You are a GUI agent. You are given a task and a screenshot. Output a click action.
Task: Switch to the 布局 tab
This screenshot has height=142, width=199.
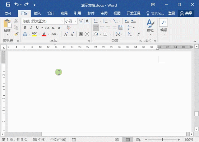(x=64, y=13)
